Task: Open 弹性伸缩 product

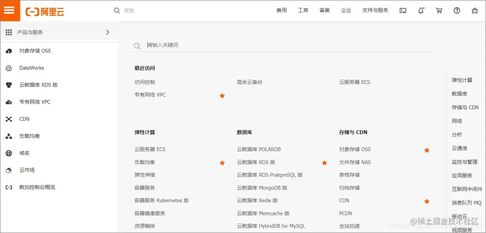Action: click(x=145, y=175)
